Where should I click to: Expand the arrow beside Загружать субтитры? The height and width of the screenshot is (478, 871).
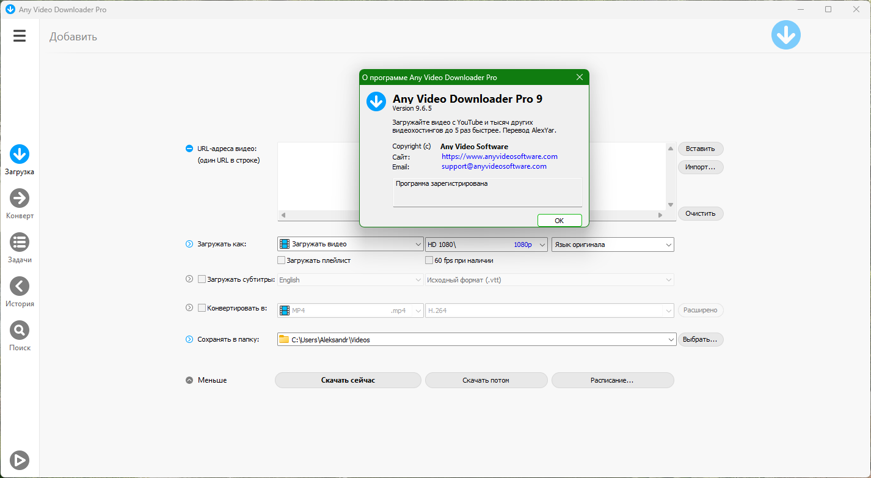coord(189,279)
